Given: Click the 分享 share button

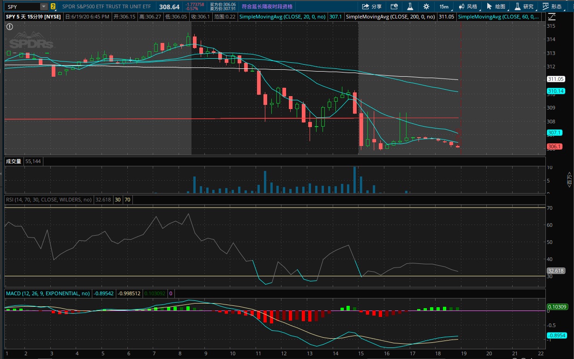Looking at the screenshot, I should tap(372, 6).
